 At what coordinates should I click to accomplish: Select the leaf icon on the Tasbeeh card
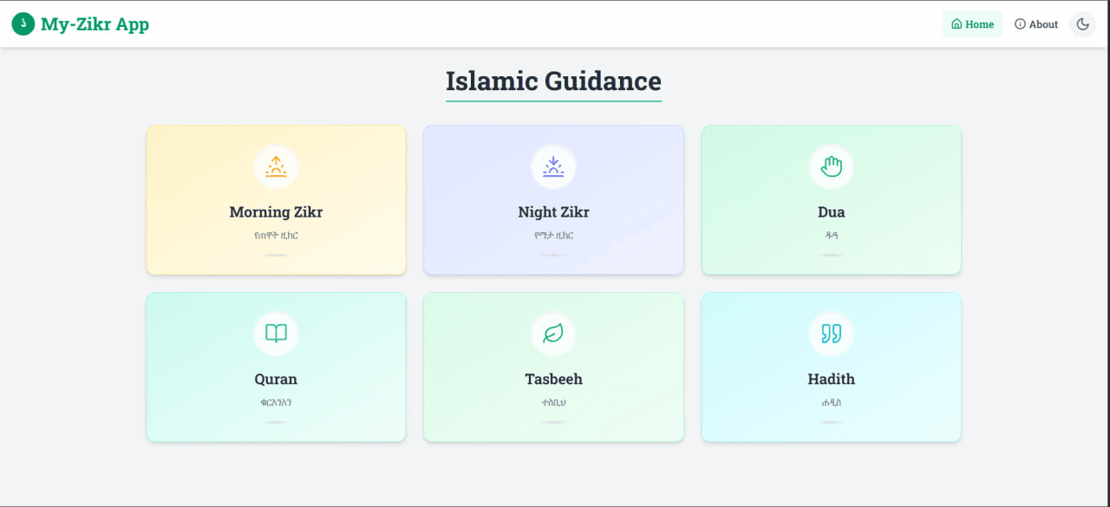tap(553, 334)
